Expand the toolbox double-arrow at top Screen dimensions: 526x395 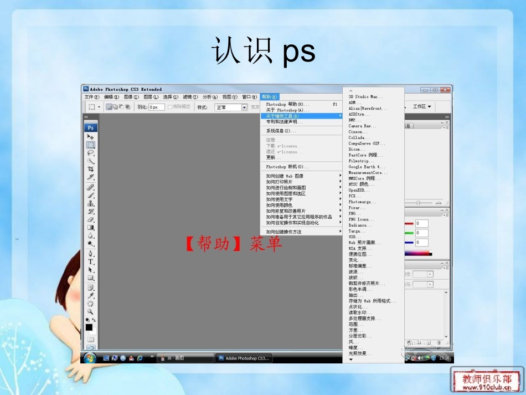pos(86,117)
